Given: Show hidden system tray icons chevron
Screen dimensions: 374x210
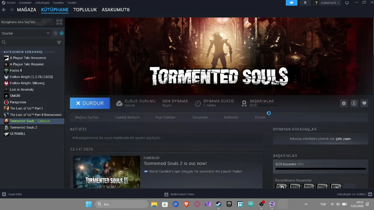Looking at the screenshot, I should click(x=306, y=204).
